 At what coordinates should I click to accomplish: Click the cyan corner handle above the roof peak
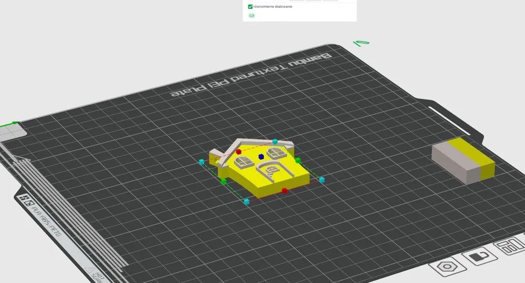pyautogui.click(x=275, y=142)
